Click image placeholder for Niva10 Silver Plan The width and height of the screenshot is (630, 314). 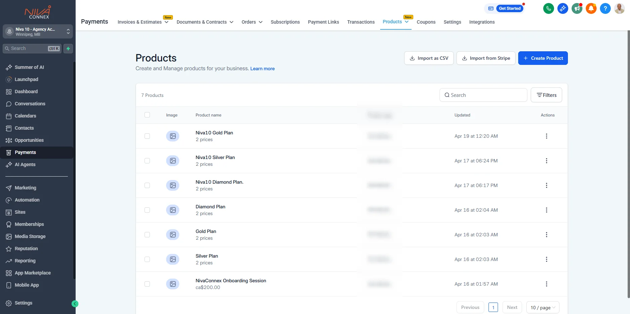(173, 161)
